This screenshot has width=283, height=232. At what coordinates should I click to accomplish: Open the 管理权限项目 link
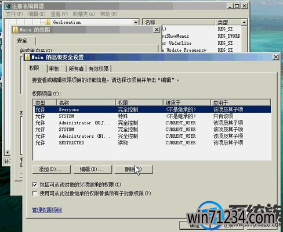pos(47,210)
